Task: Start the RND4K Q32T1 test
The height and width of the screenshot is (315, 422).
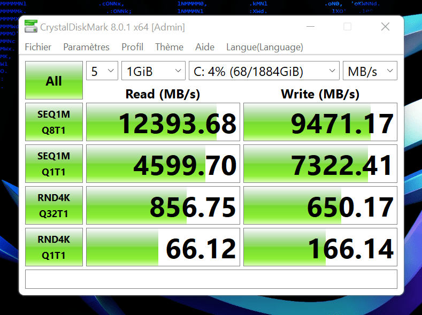Action: click(54, 205)
